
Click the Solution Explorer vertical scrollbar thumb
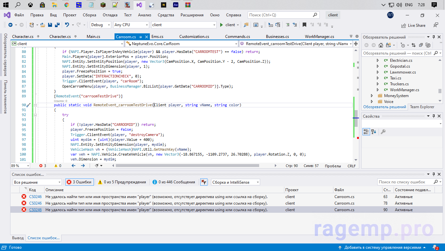pos(440,91)
